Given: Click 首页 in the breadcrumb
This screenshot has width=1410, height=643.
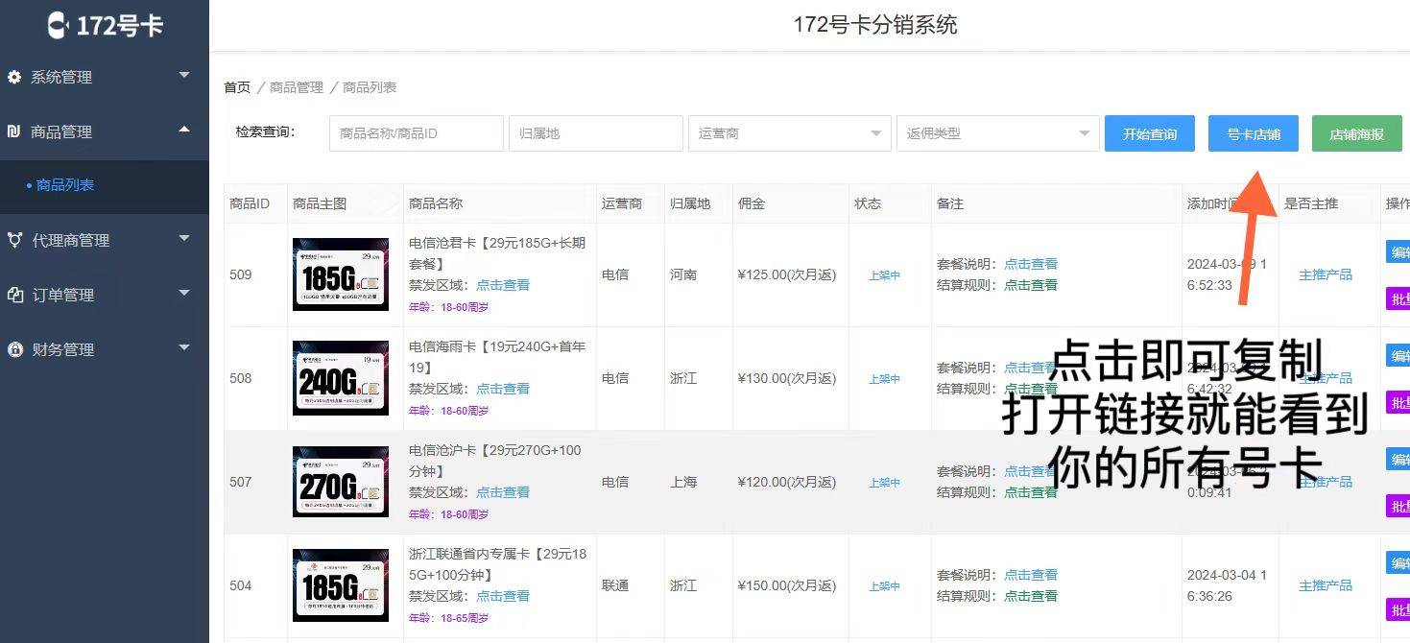Looking at the screenshot, I should tap(237, 87).
